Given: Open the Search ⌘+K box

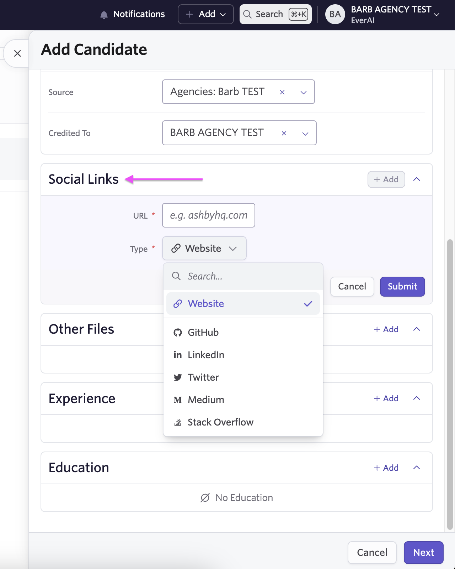Looking at the screenshot, I should click(x=275, y=14).
